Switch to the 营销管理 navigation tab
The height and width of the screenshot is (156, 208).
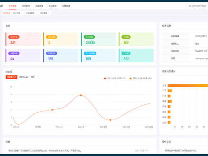point(52,6)
